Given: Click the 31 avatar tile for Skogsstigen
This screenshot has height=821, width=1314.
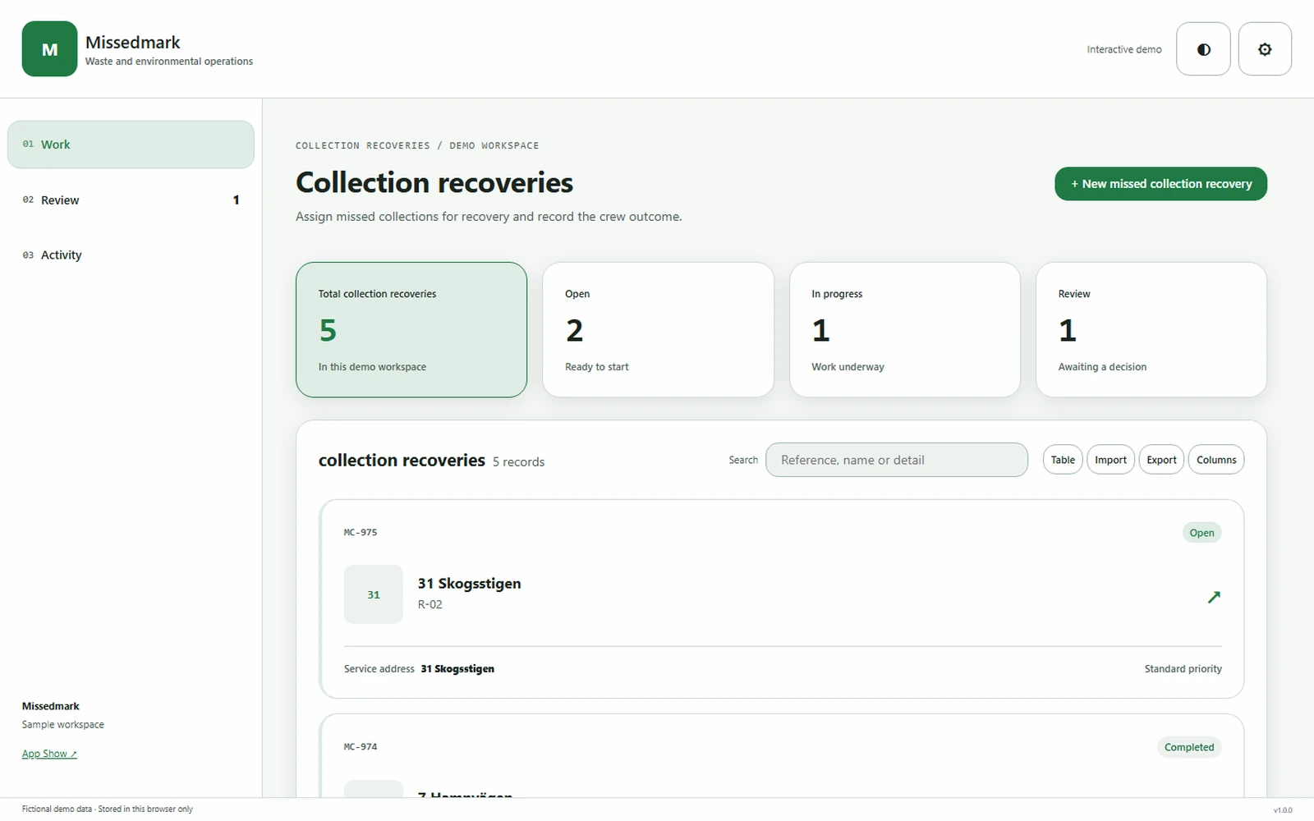Looking at the screenshot, I should click(x=374, y=594).
